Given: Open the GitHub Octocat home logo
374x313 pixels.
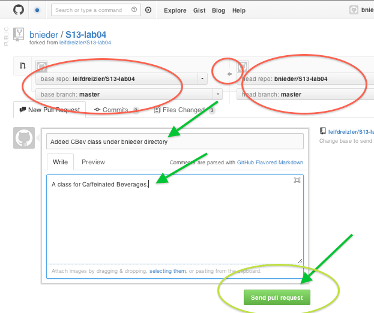Looking at the screenshot, I should (19, 10).
